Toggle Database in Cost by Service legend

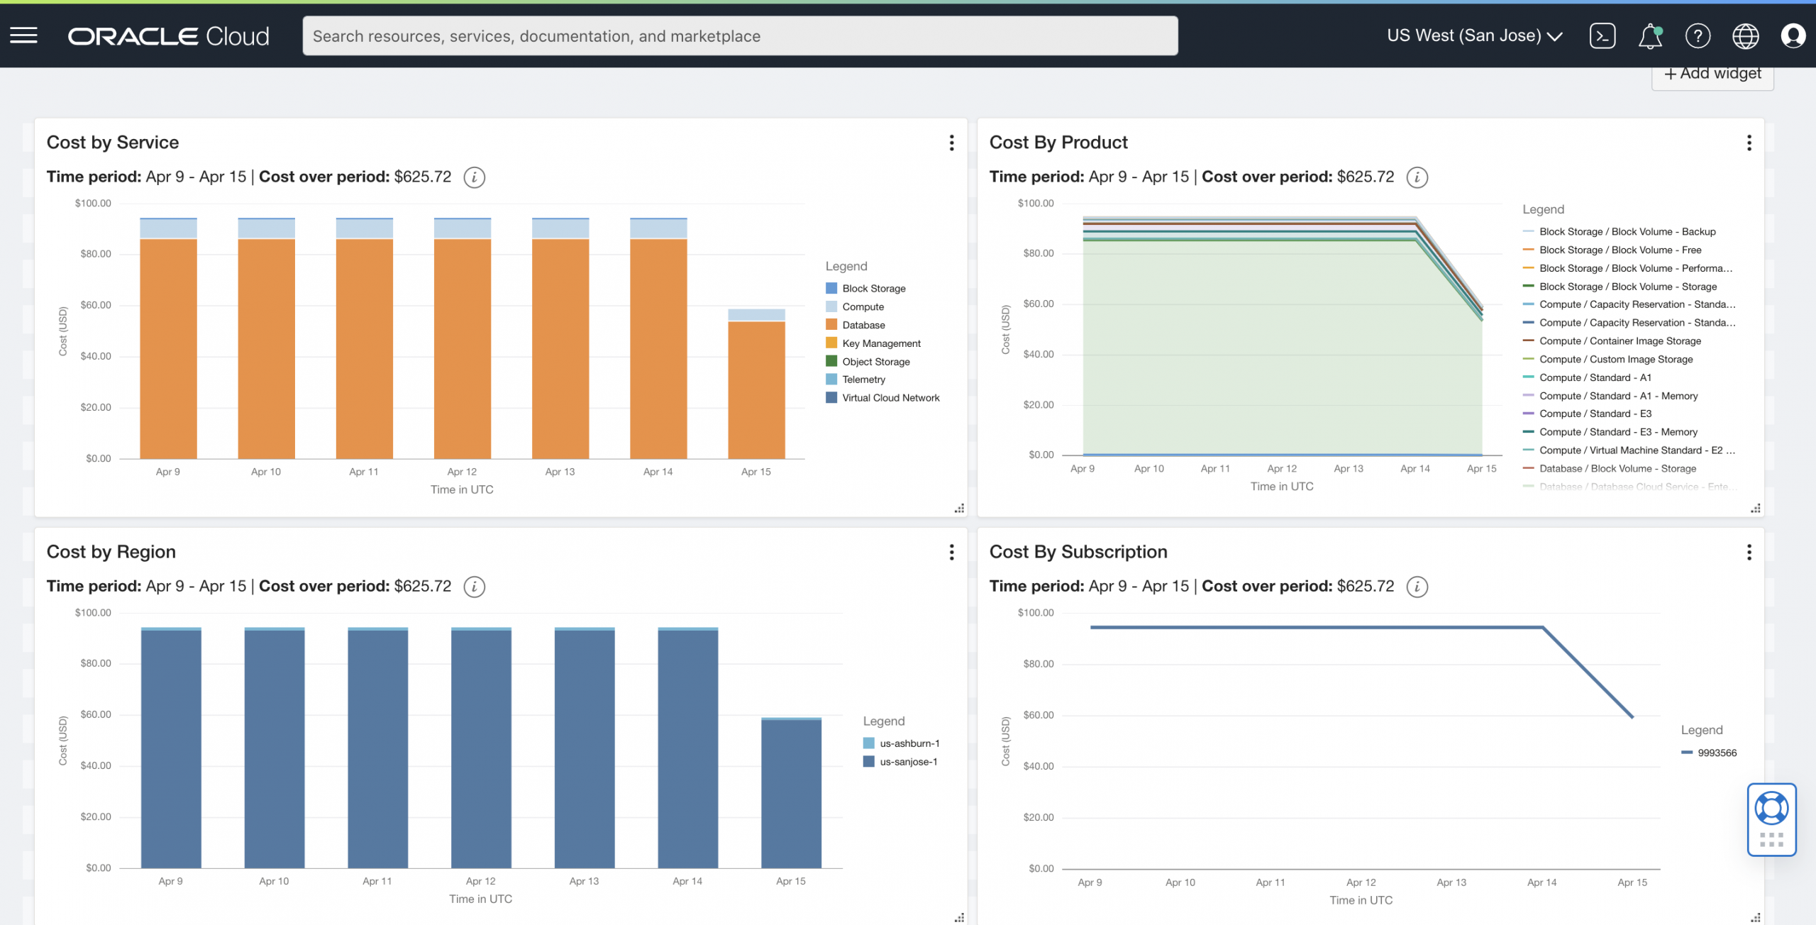(863, 325)
